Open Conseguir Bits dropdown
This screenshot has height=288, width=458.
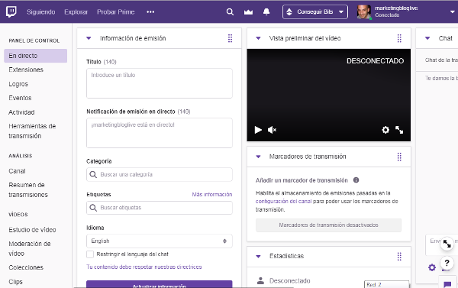[315, 12]
